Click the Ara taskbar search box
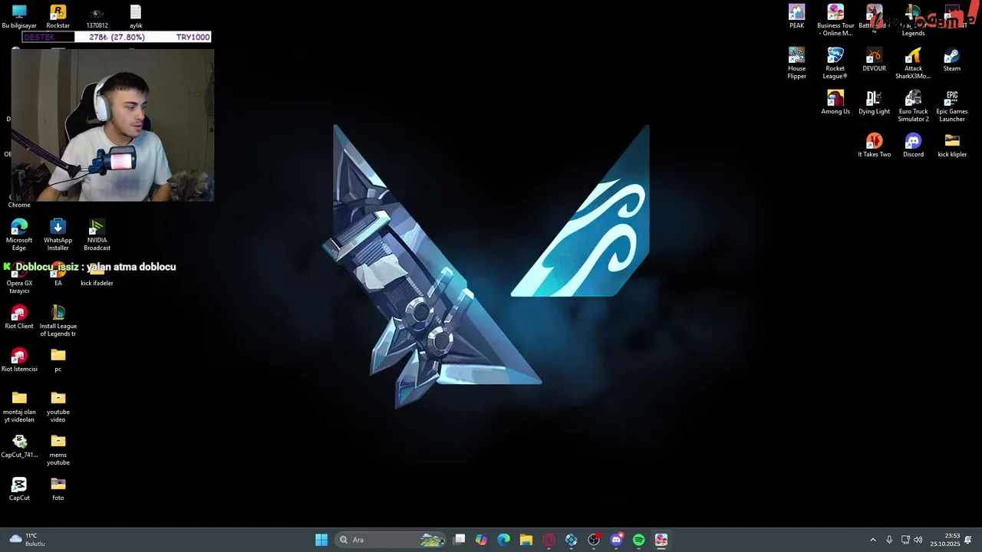982x552 pixels. [x=390, y=540]
